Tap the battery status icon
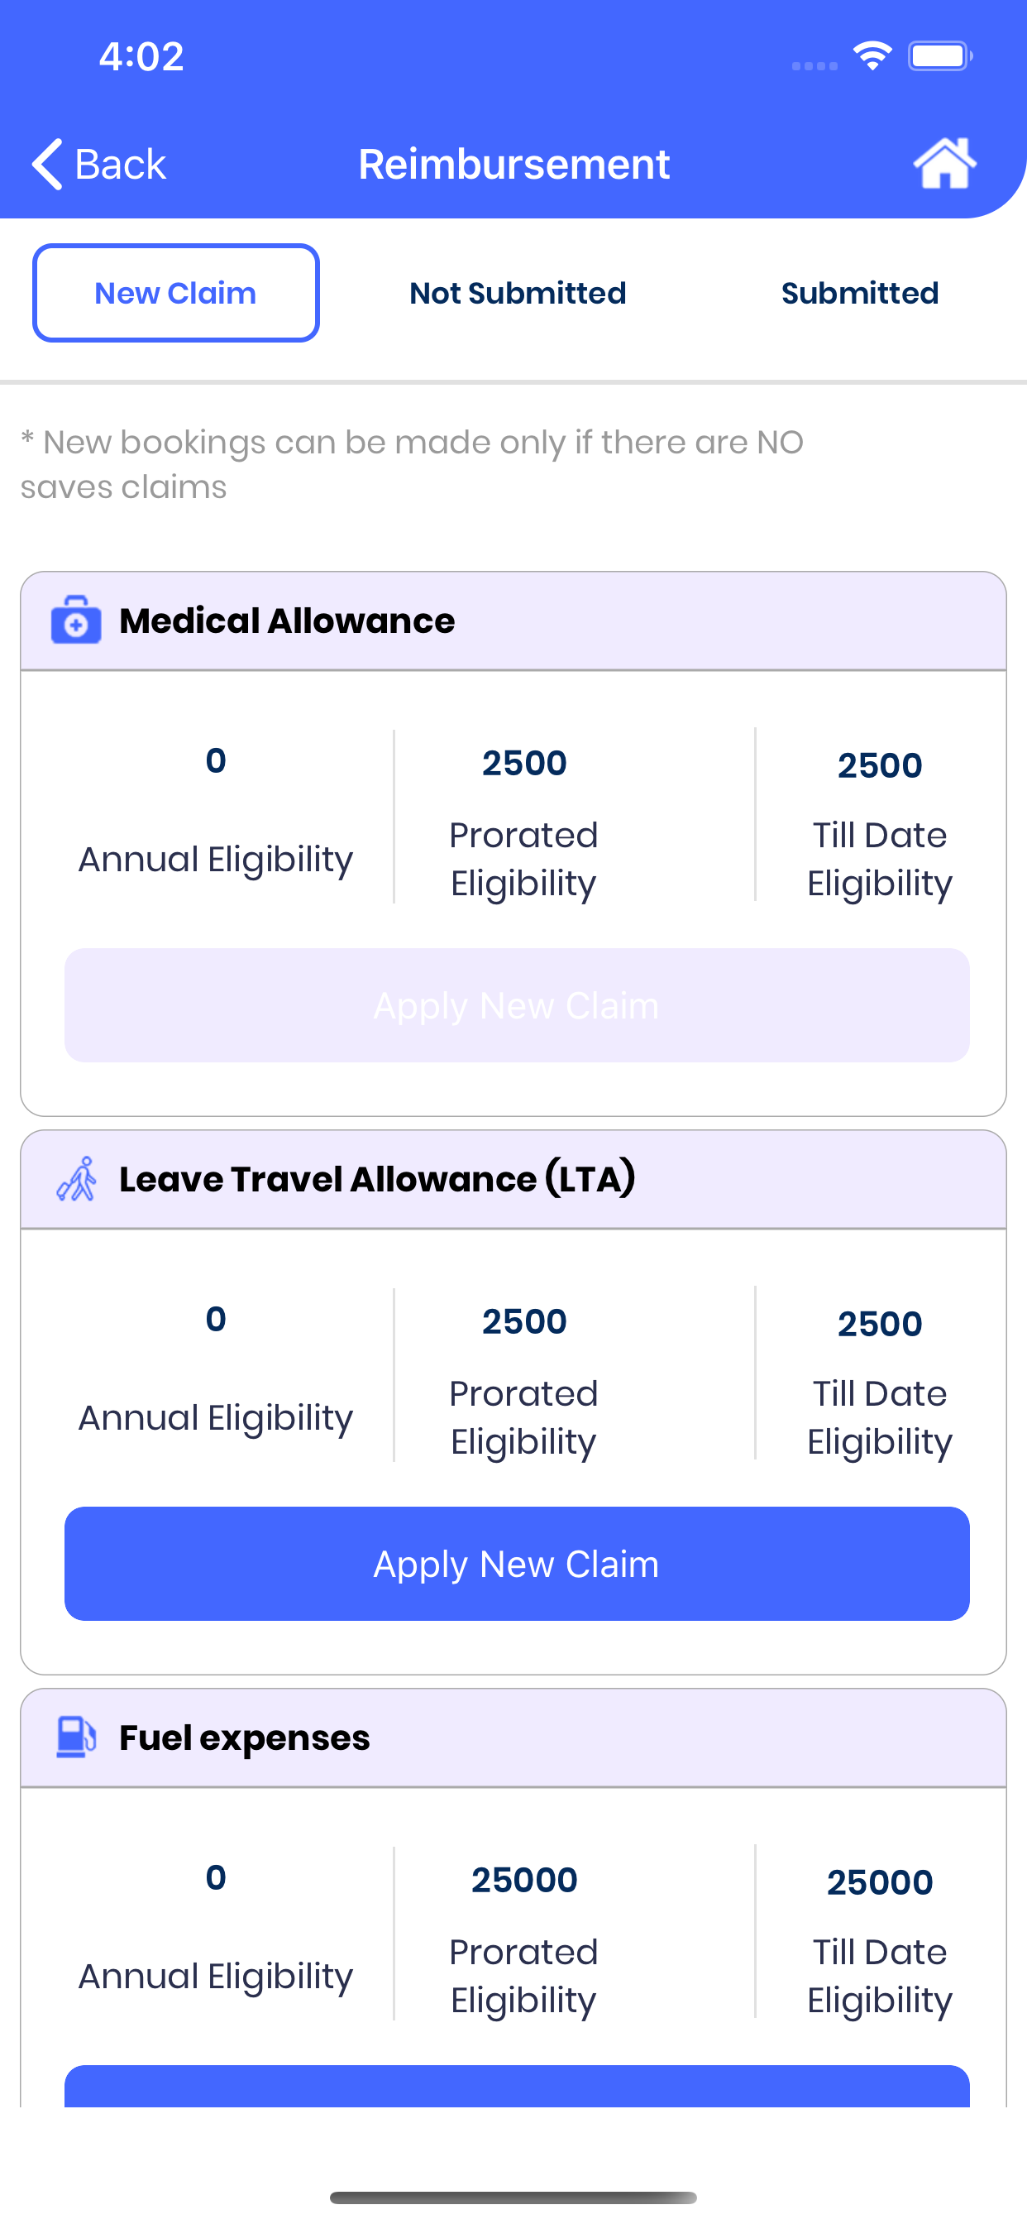The width and height of the screenshot is (1027, 2224). click(939, 57)
